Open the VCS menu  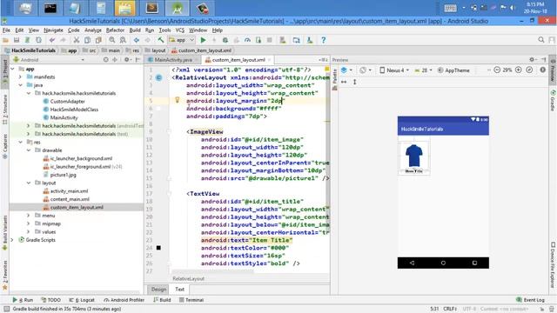(180, 30)
